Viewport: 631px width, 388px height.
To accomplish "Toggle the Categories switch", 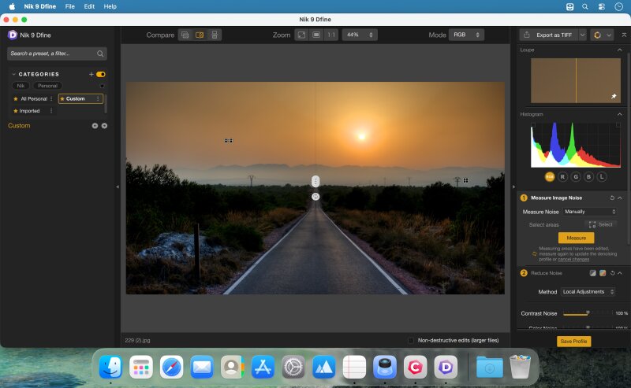I will click(x=101, y=74).
